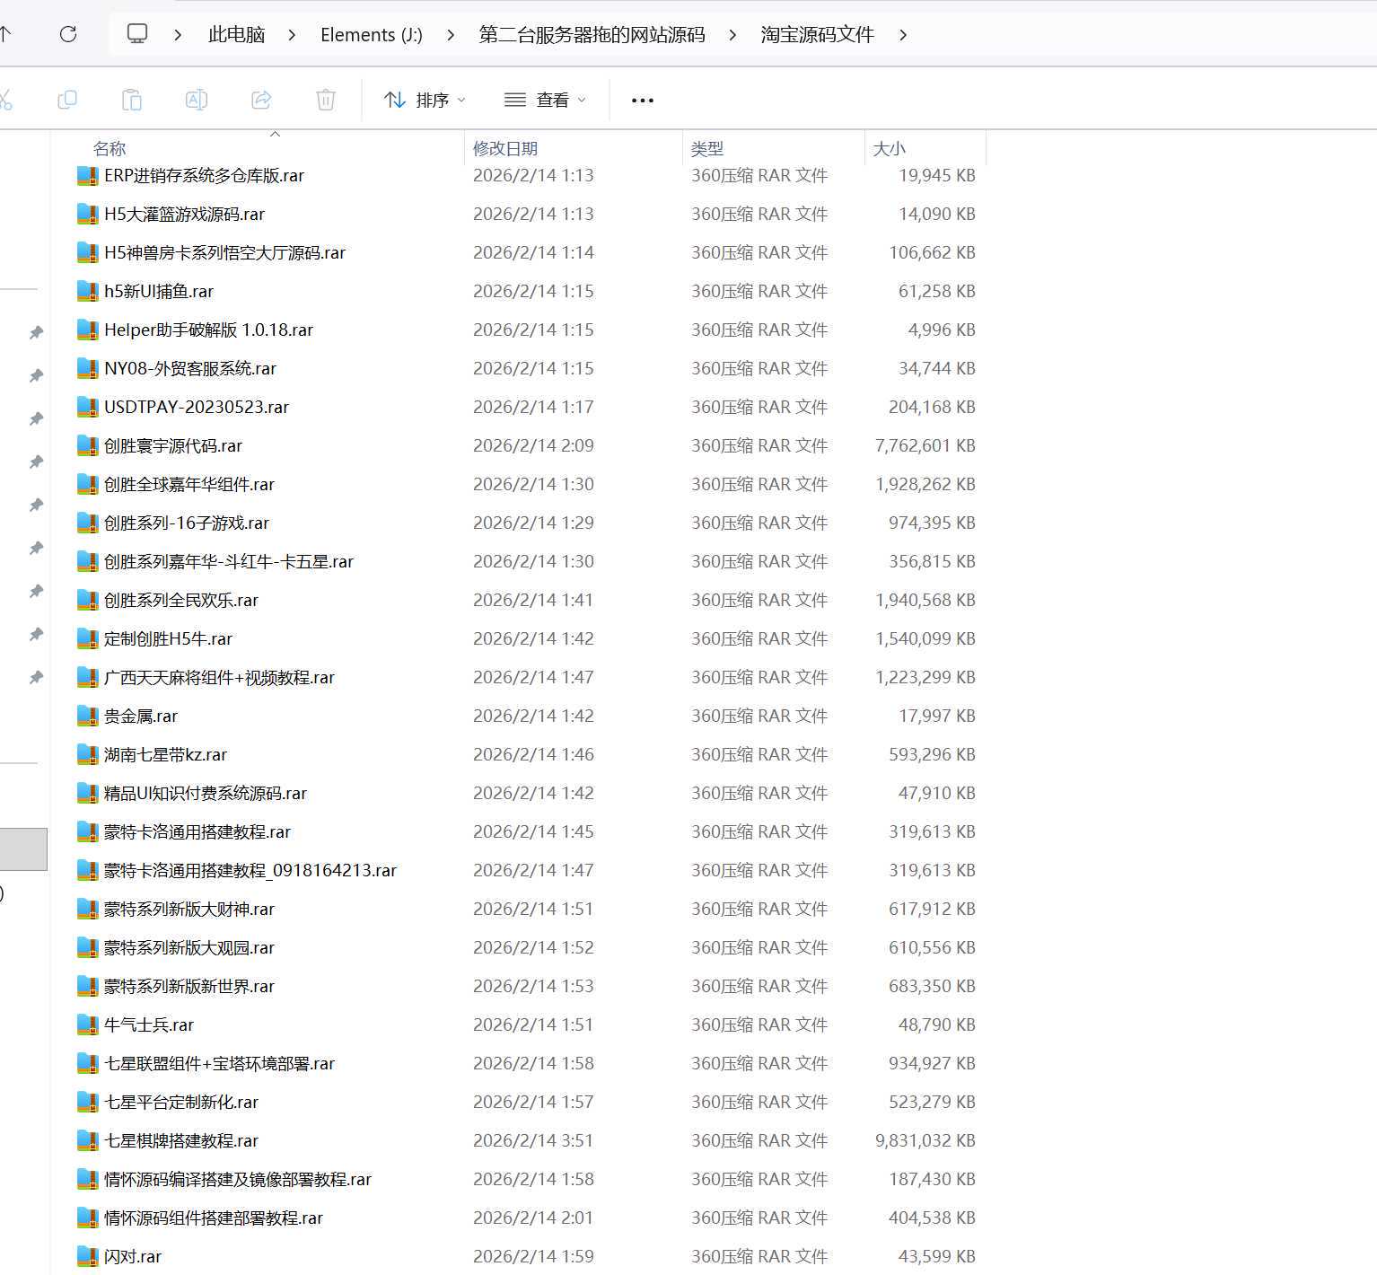The height and width of the screenshot is (1275, 1377).
Task: Select file 创胜系列嘉年华-斗红牛-卡五星.rar
Action: tap(229, 561)
